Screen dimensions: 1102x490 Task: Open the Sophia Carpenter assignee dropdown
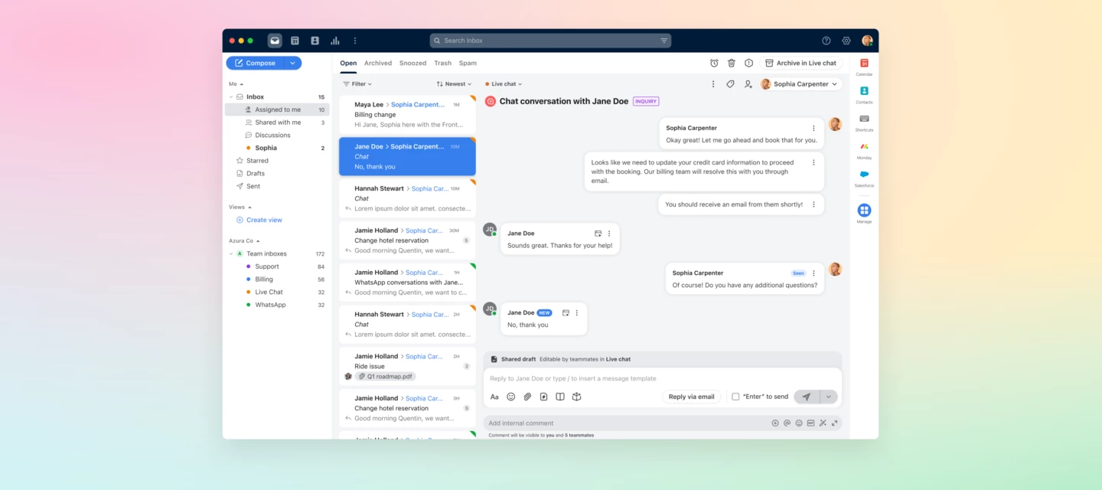800,84
